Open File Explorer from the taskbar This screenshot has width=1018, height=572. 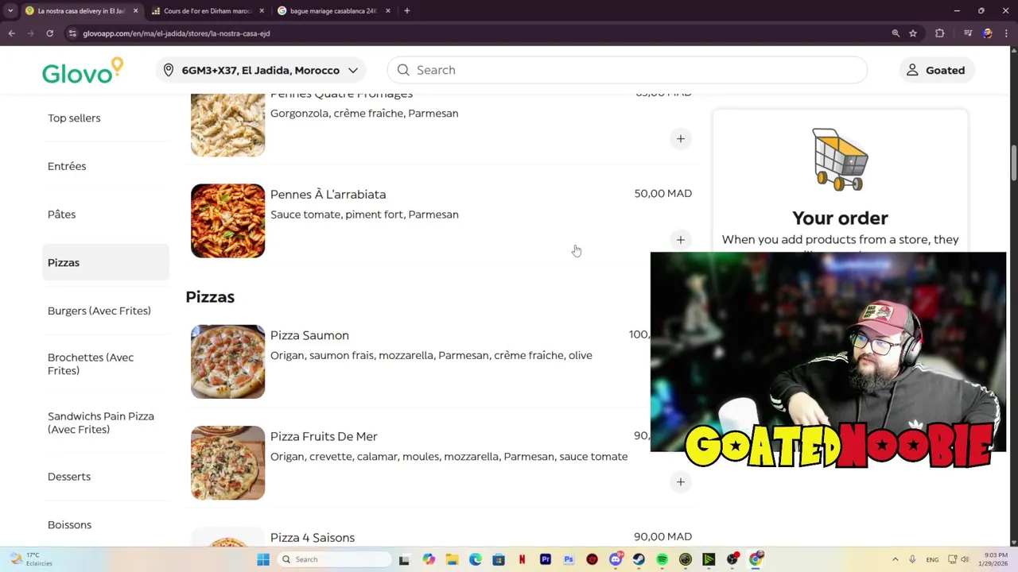452,559
